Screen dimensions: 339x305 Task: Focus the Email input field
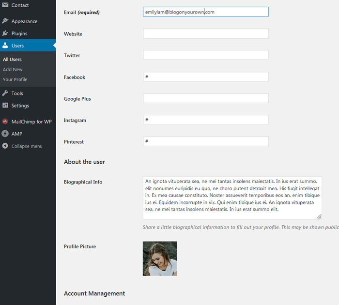tap(206, 12)
